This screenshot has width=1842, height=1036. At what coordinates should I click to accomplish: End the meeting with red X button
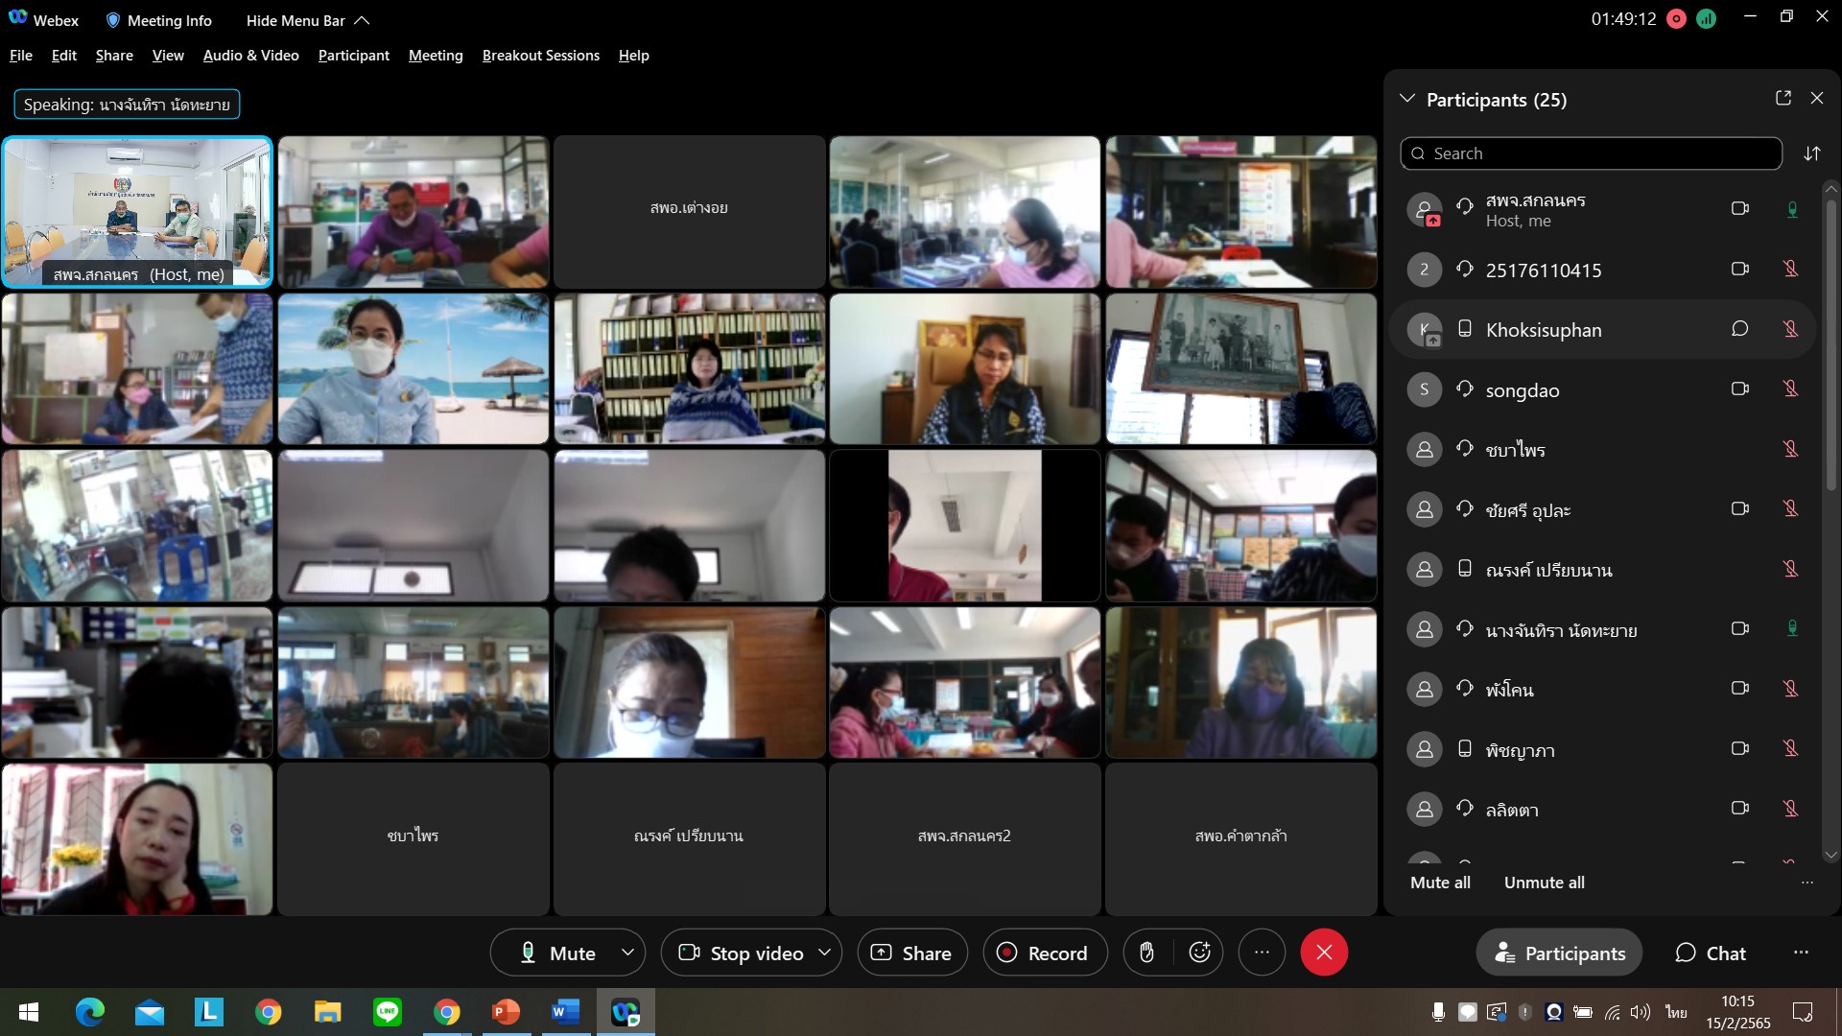tap(1324, 953)
